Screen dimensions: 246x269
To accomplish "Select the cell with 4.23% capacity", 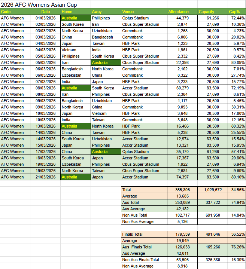I will pyautogui.click(x=237, y=31).
